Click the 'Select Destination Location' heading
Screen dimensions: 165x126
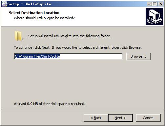coord(34,13)
